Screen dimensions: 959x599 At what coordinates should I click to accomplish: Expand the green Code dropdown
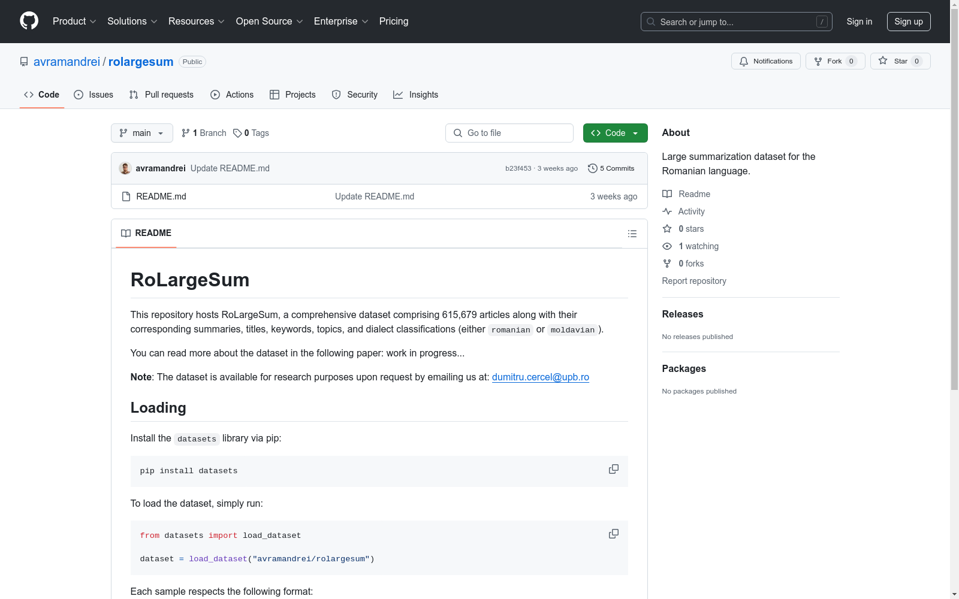615,133
